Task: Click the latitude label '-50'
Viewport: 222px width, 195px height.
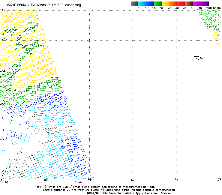Action: (x=3, y=10)
